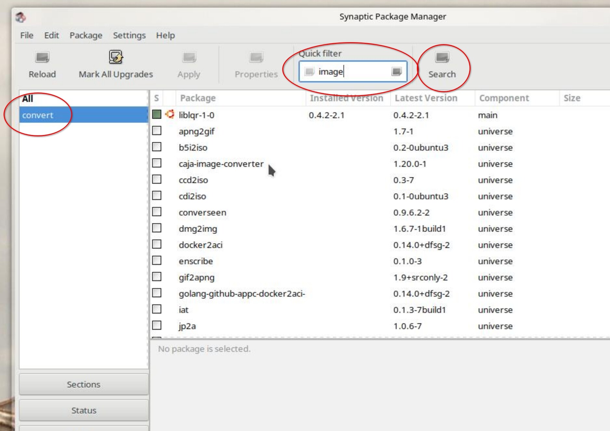Open the Settings menu
Image resolution: width=610 pixels, height=431 pixels.
click(x=129, y=35)
